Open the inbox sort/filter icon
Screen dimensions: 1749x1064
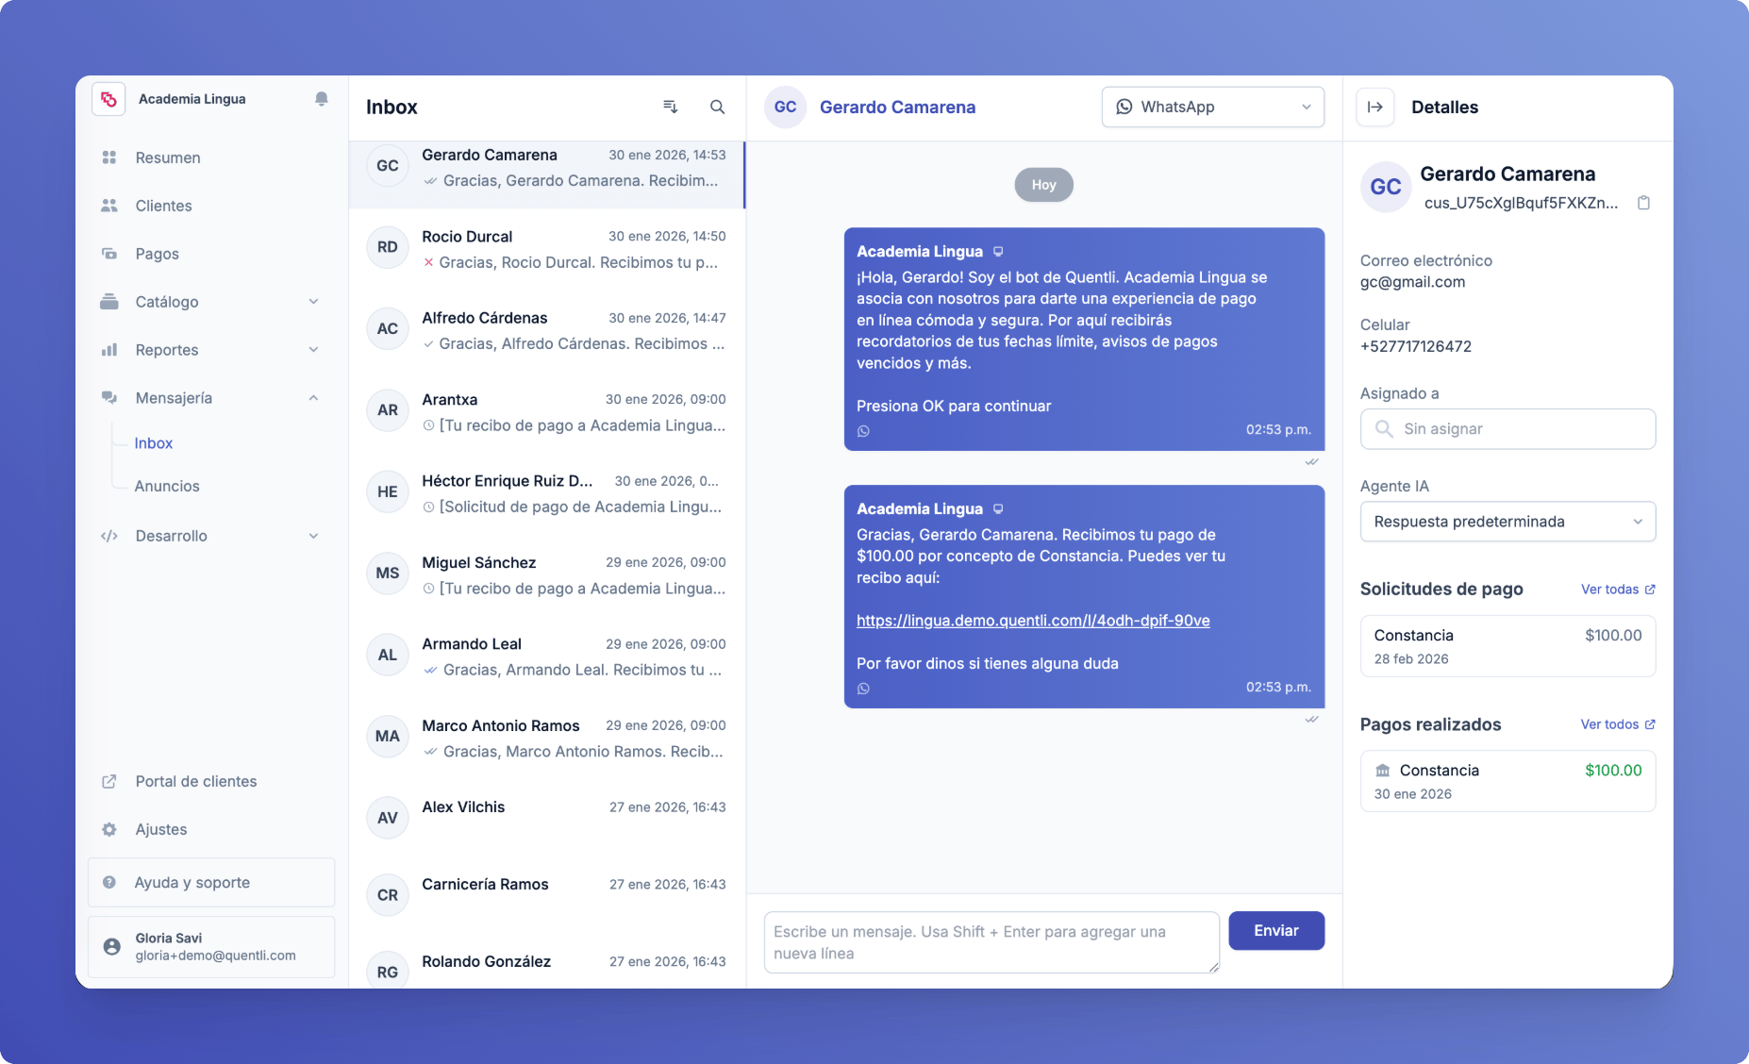[671, 107]
